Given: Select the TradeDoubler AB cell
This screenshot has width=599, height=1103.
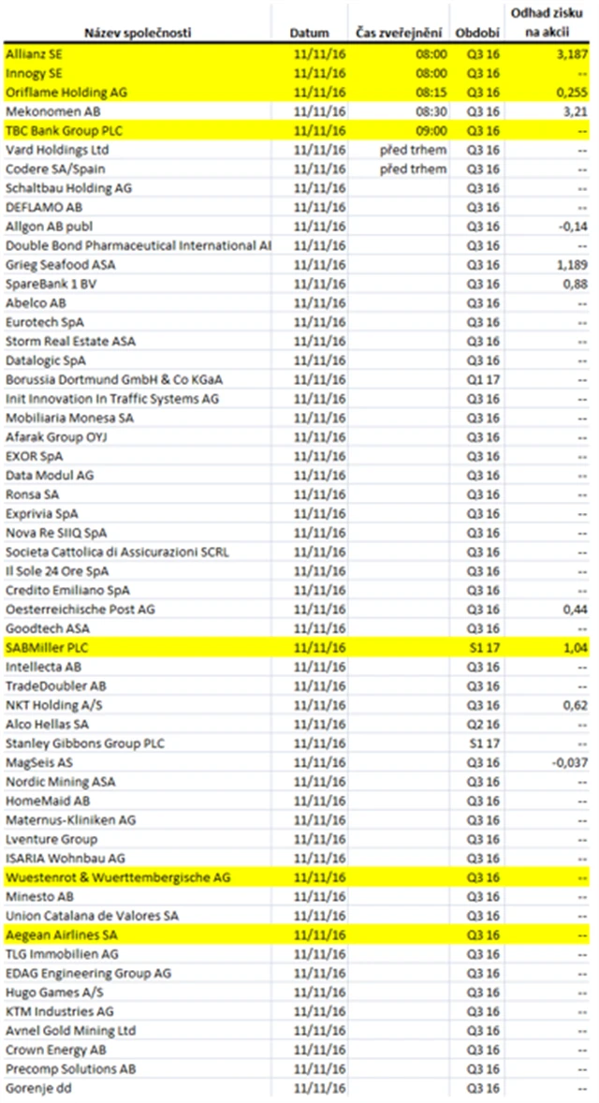Looking at the screenshot, I should (x=56, y=685).
